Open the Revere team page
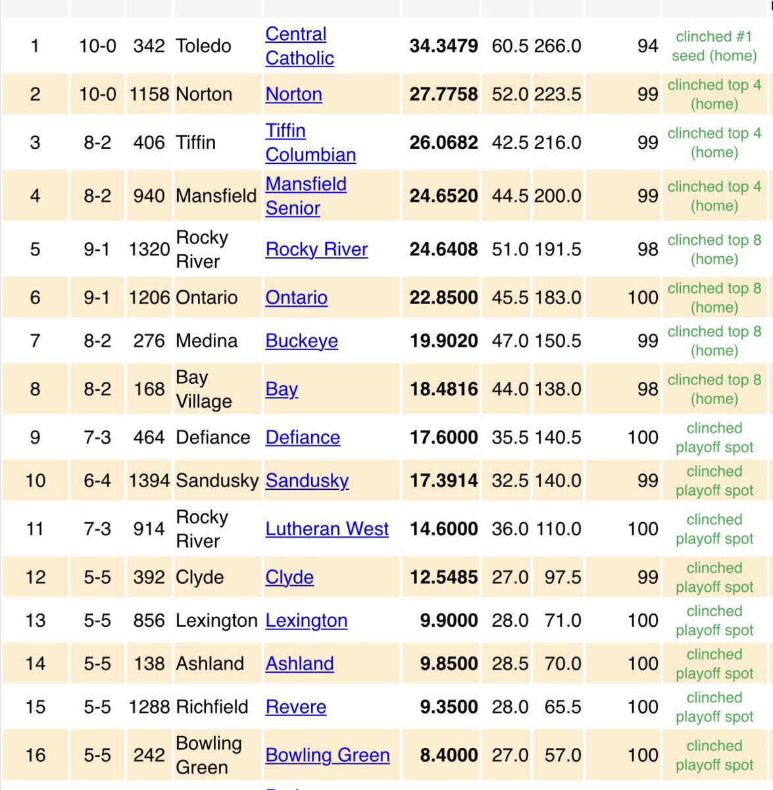 click(295, 707)
